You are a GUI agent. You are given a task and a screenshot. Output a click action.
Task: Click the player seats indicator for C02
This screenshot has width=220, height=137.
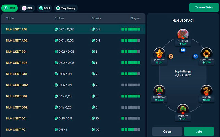point(131,85)
